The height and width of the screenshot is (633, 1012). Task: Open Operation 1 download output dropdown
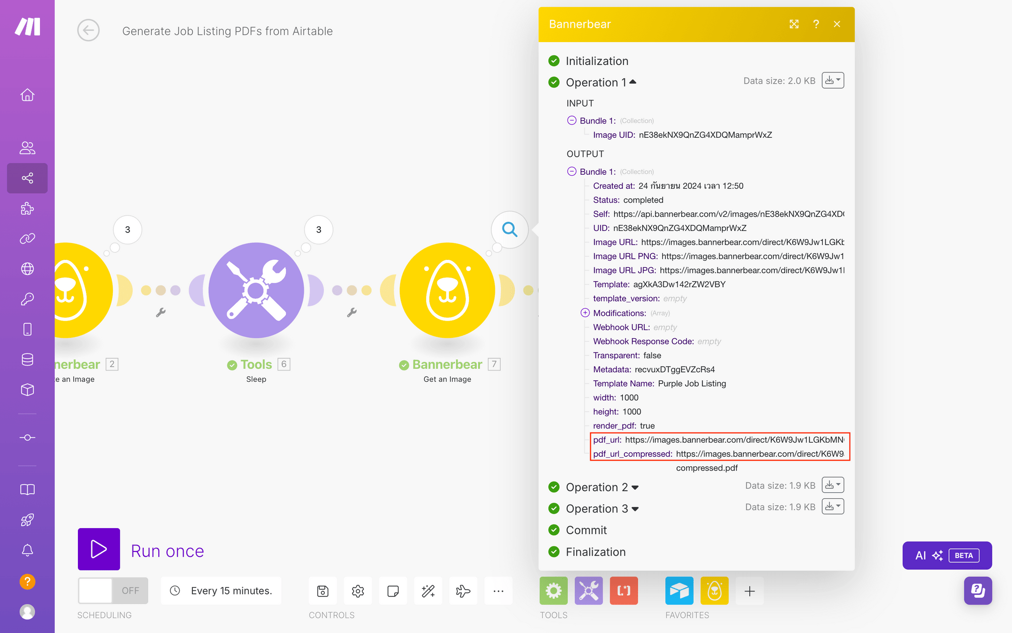(832, 81)
